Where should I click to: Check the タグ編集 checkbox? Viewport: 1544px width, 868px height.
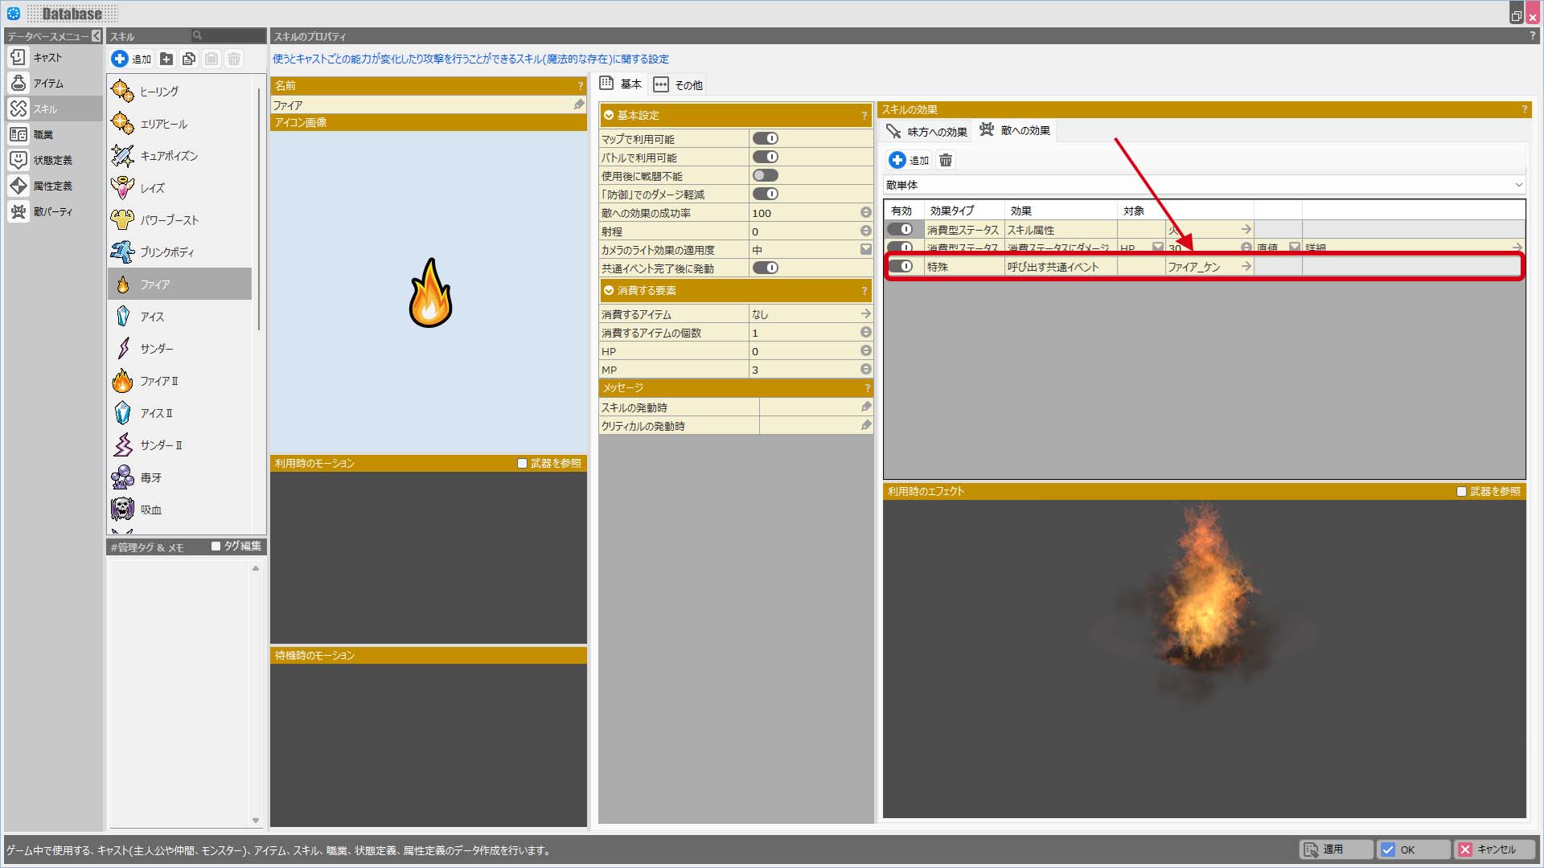pos(216,547)
